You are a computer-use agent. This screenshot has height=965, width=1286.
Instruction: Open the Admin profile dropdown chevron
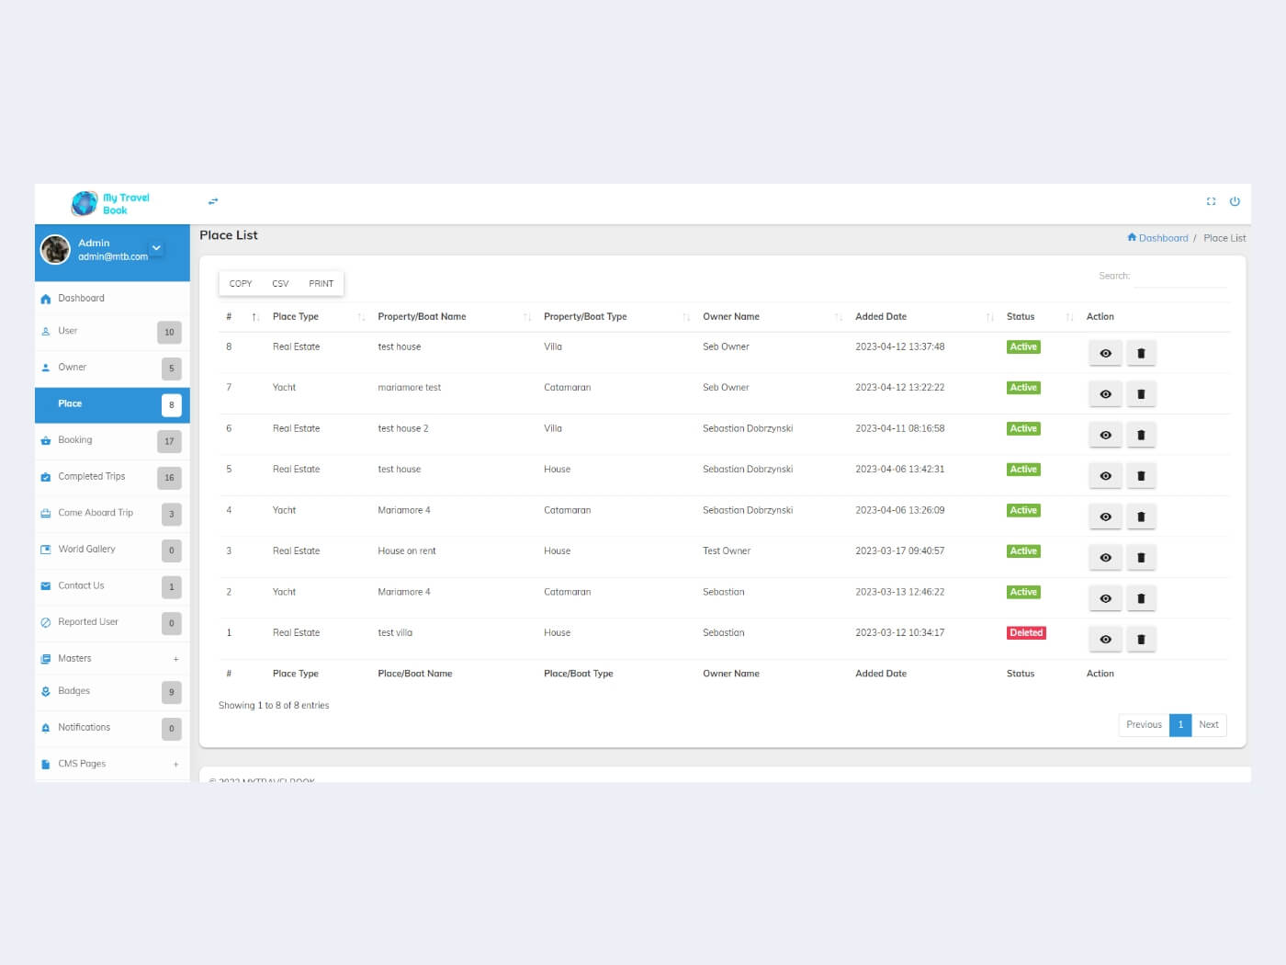[x=156, y=248]
